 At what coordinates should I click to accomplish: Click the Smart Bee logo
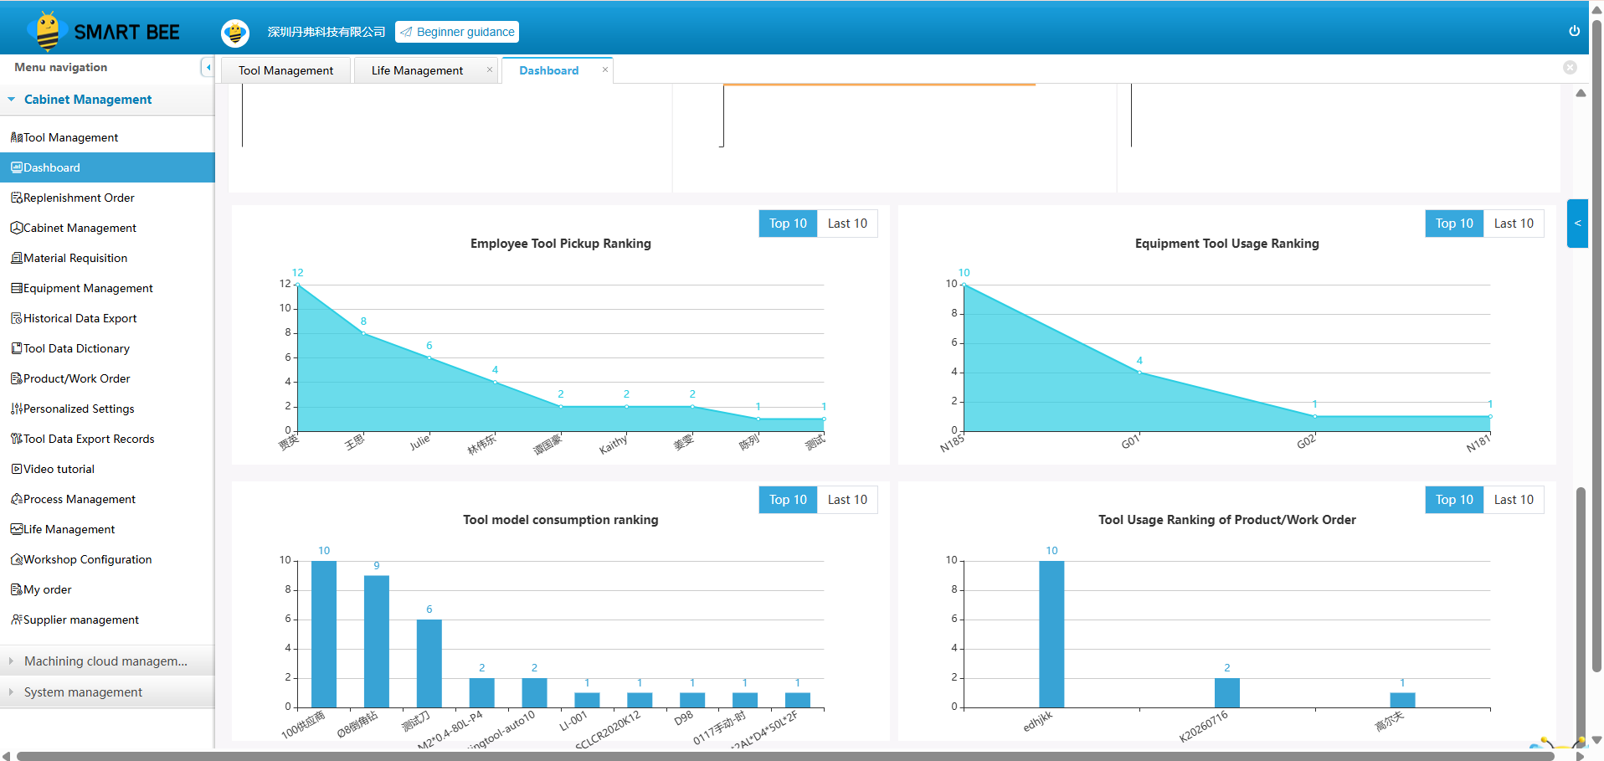point(104,31)
